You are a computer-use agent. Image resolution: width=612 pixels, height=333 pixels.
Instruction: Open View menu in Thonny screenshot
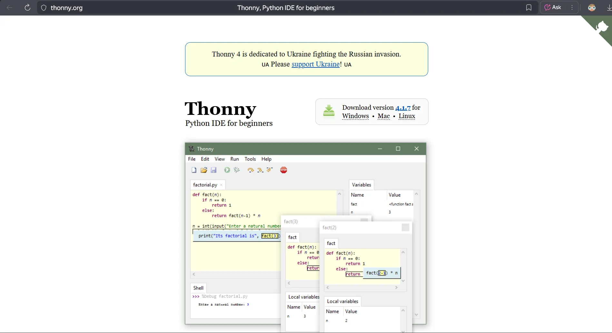click(220, 159)
